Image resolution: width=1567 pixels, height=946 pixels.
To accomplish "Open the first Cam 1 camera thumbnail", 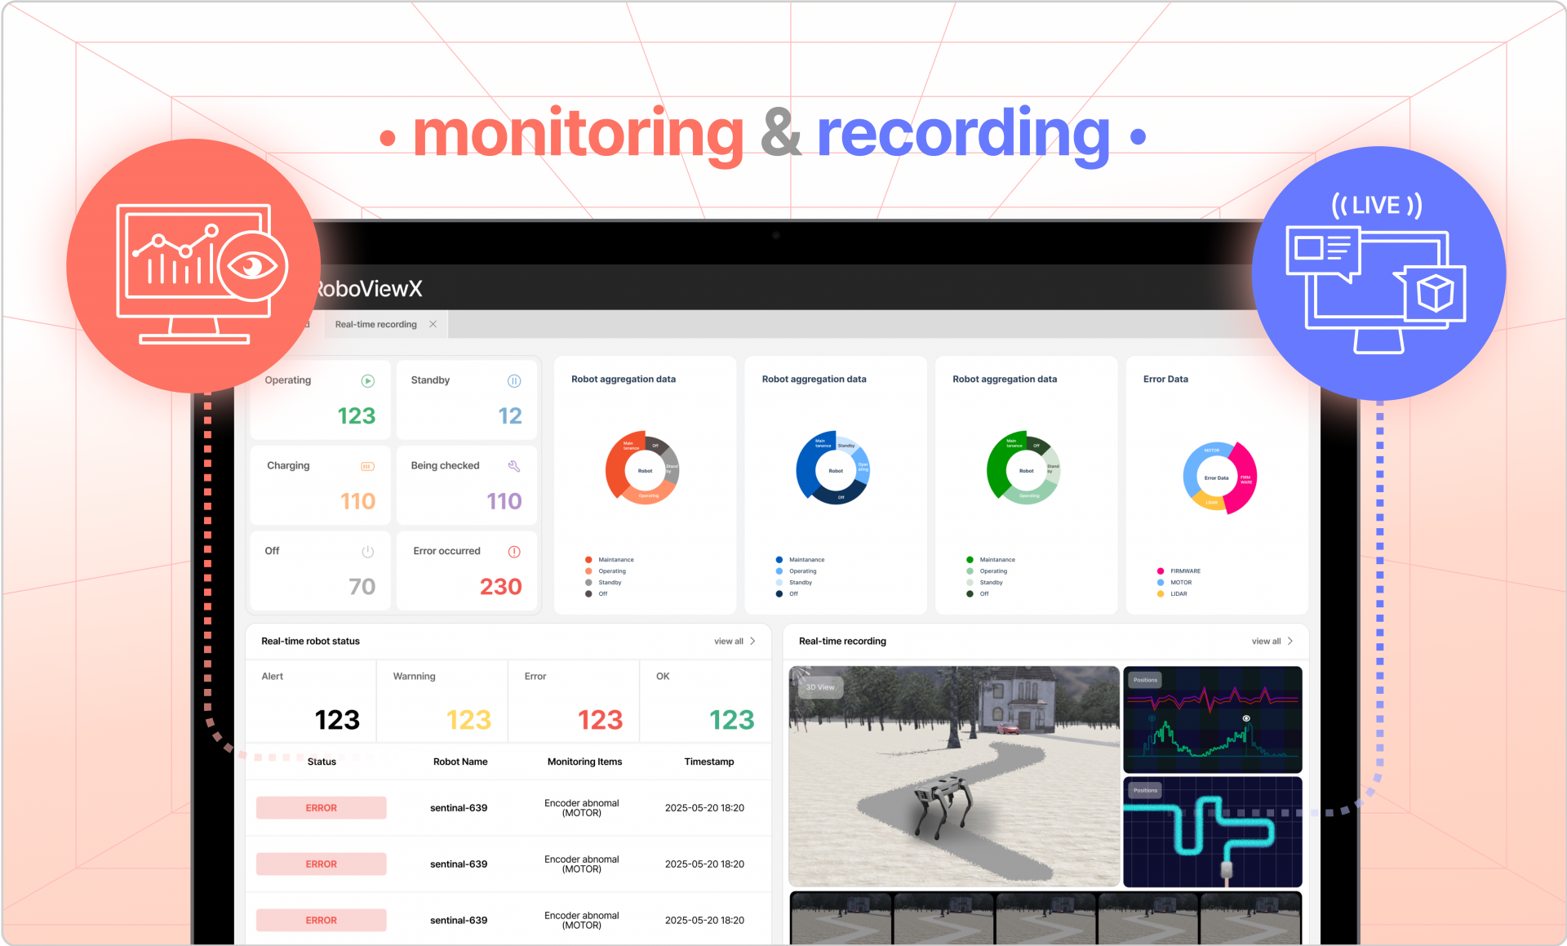I will coord(841,918).
